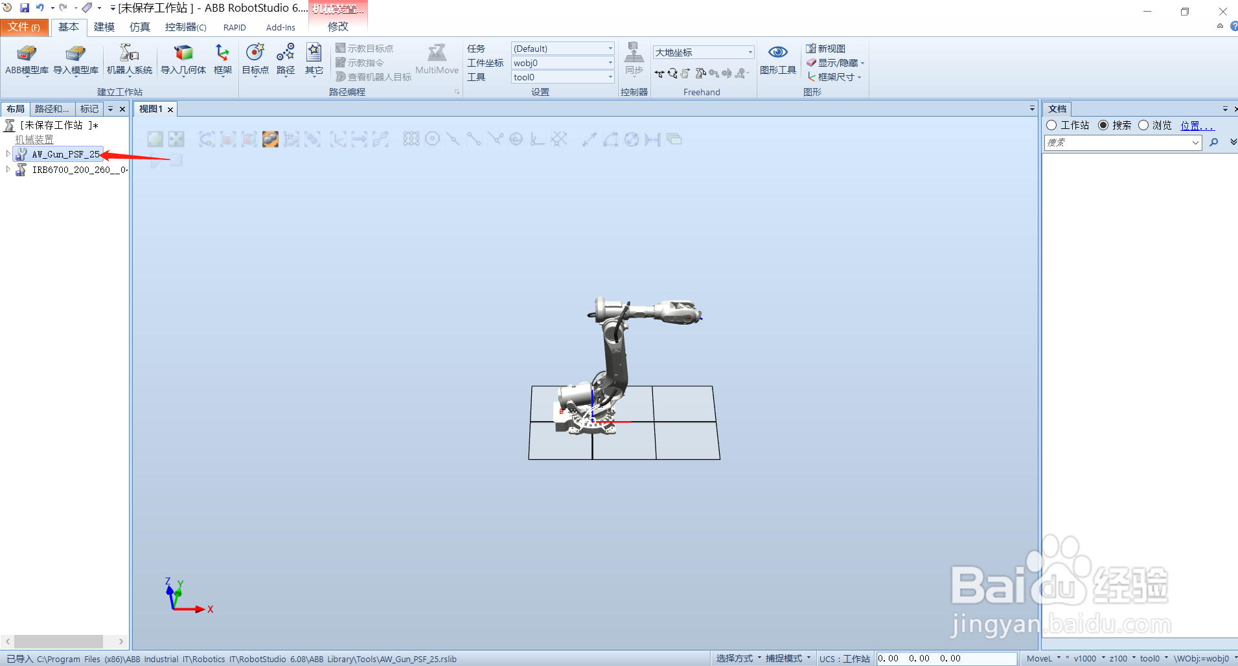The image size is (1238, 666).
Task: Open the 框架尺寸 dropdown
Action: (834, 77)
